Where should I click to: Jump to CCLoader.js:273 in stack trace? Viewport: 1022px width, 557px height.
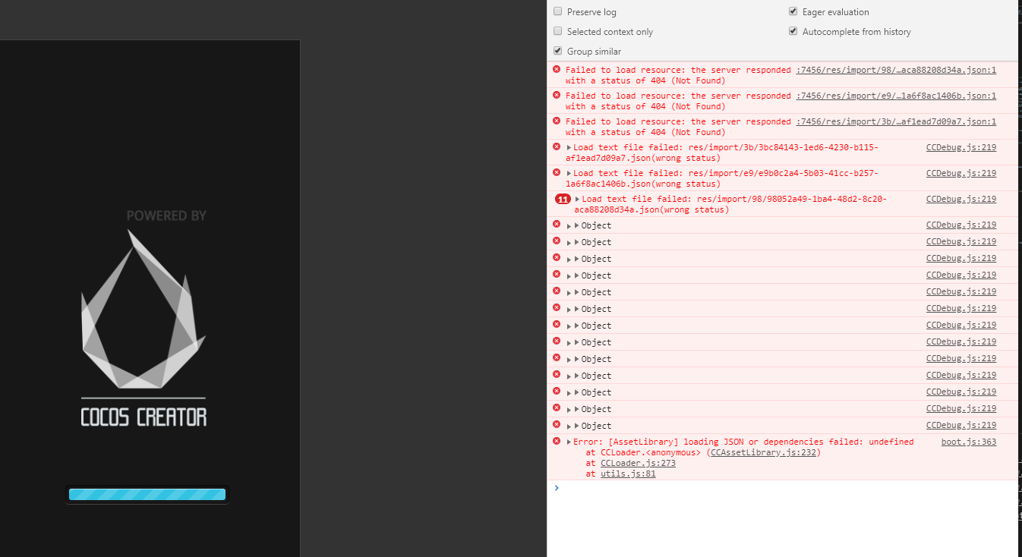pyautogui.click(x=638, y=463)
